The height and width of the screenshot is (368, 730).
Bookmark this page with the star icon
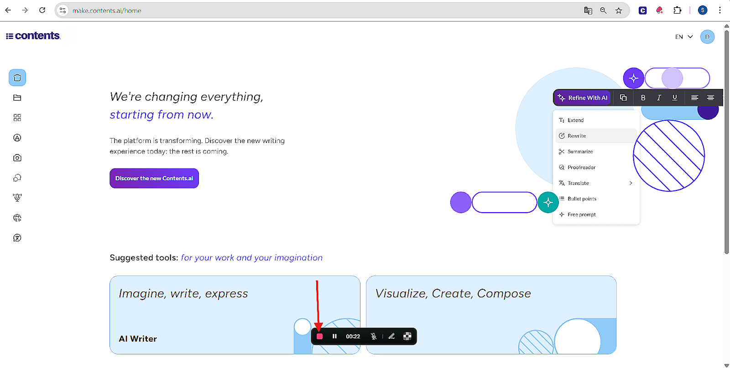click(x=619, y=10)
